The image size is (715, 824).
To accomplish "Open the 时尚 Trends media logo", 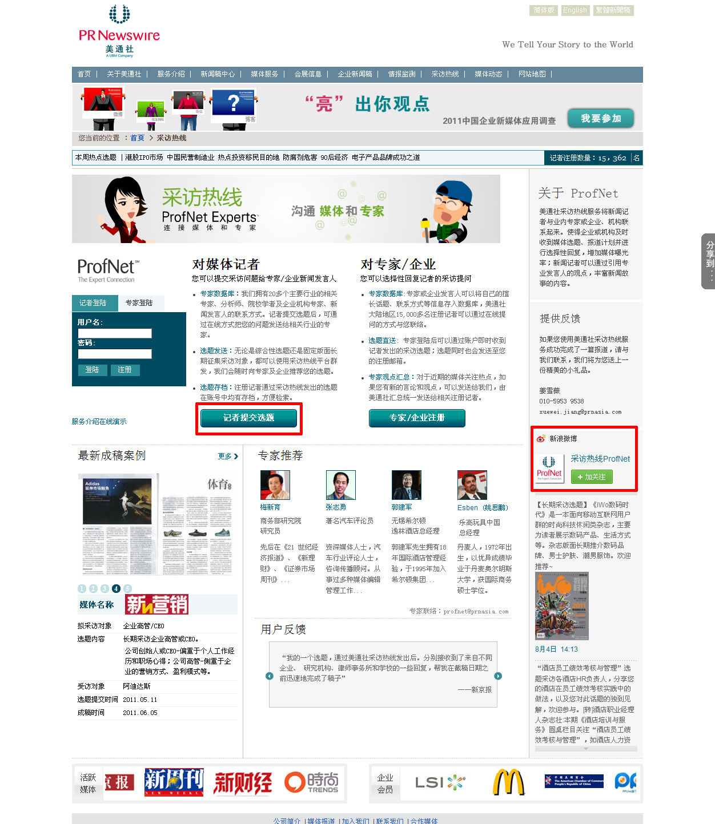I will (311, 782).
